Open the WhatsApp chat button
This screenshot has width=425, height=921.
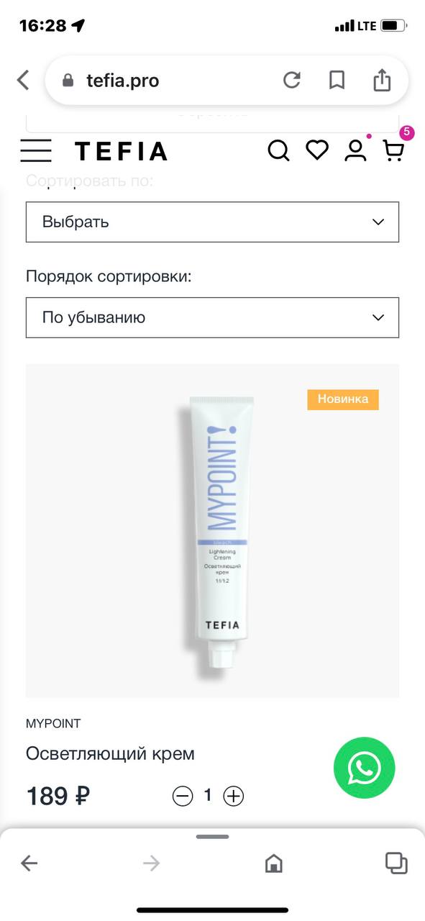pyautogui.click(x=365, y=768)
